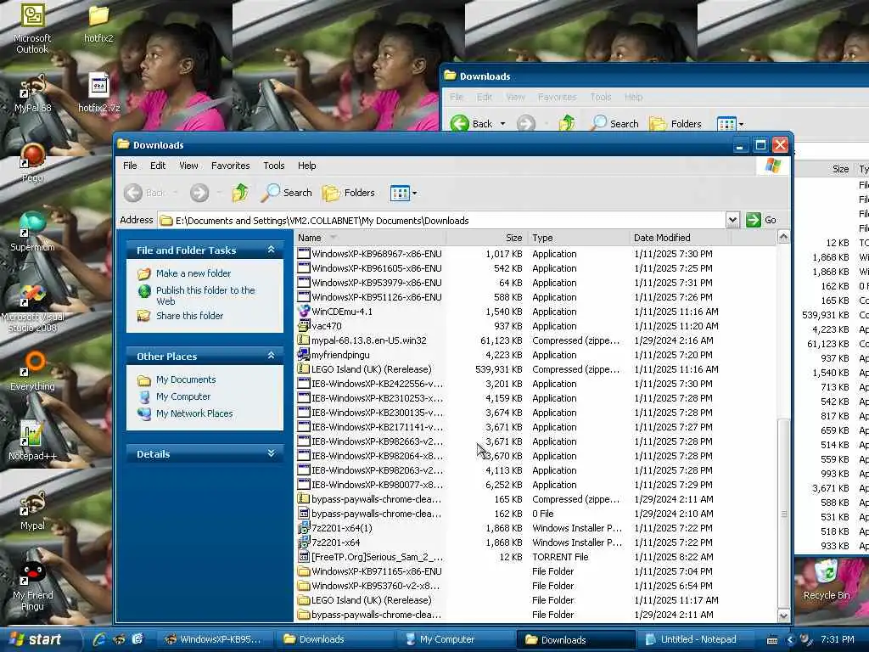
Task: Select WindowsXP-KB968967-x86-ENU file
Action: [377, 254]
